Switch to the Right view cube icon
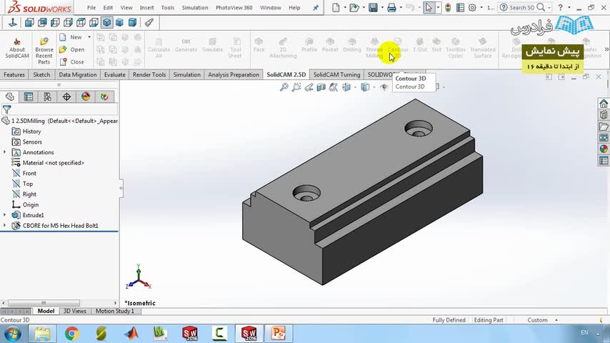This screenshot has height=343, width=610. (68, 23)
